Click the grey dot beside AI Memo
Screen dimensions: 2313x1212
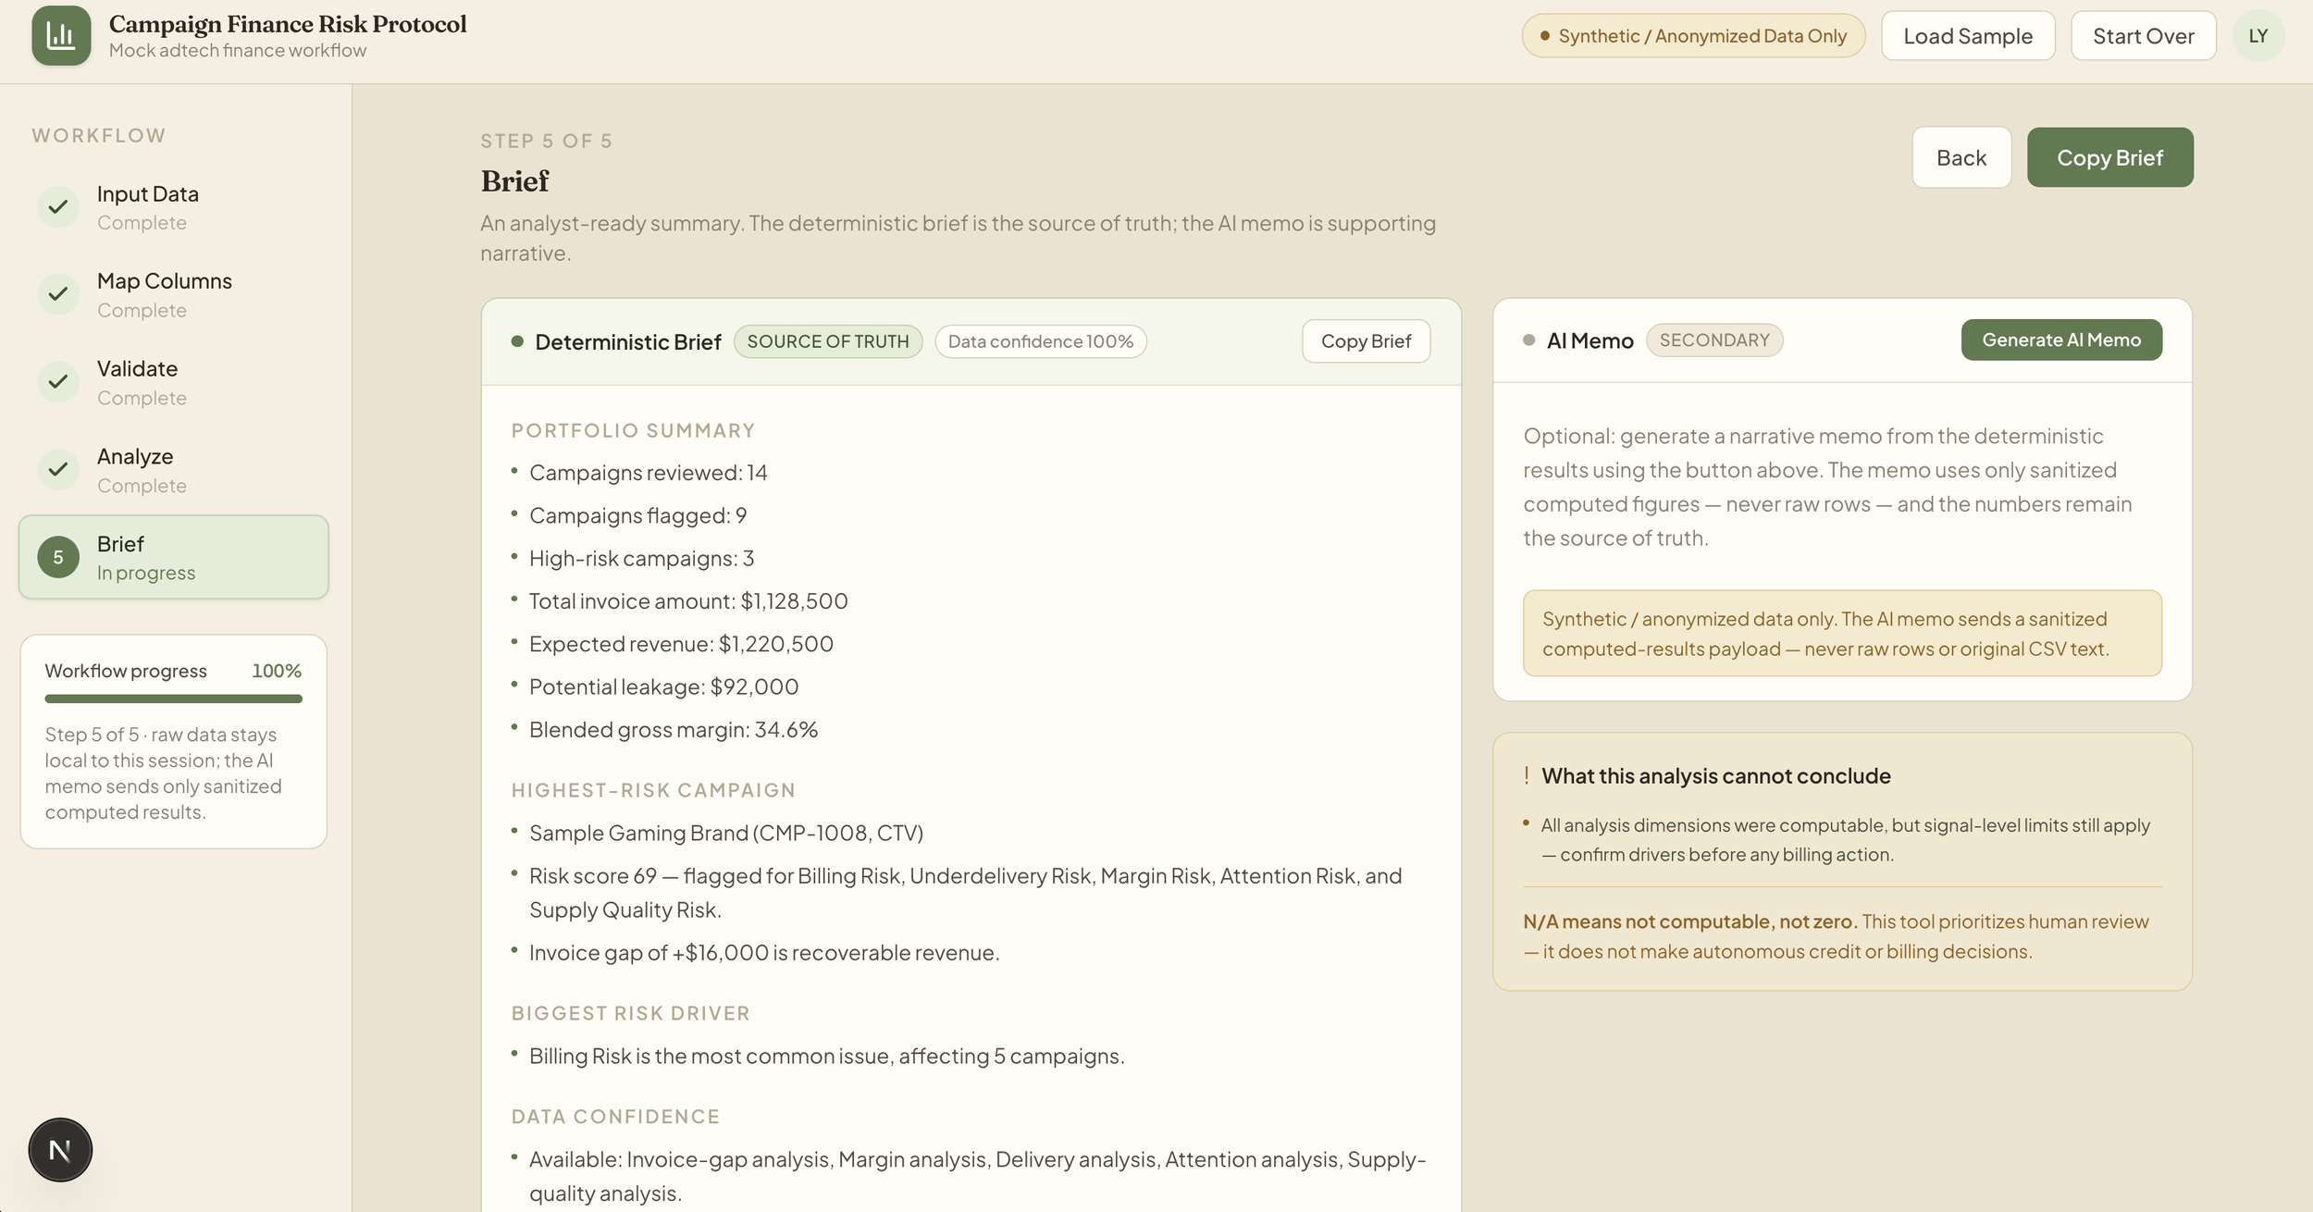point(1529,340)
